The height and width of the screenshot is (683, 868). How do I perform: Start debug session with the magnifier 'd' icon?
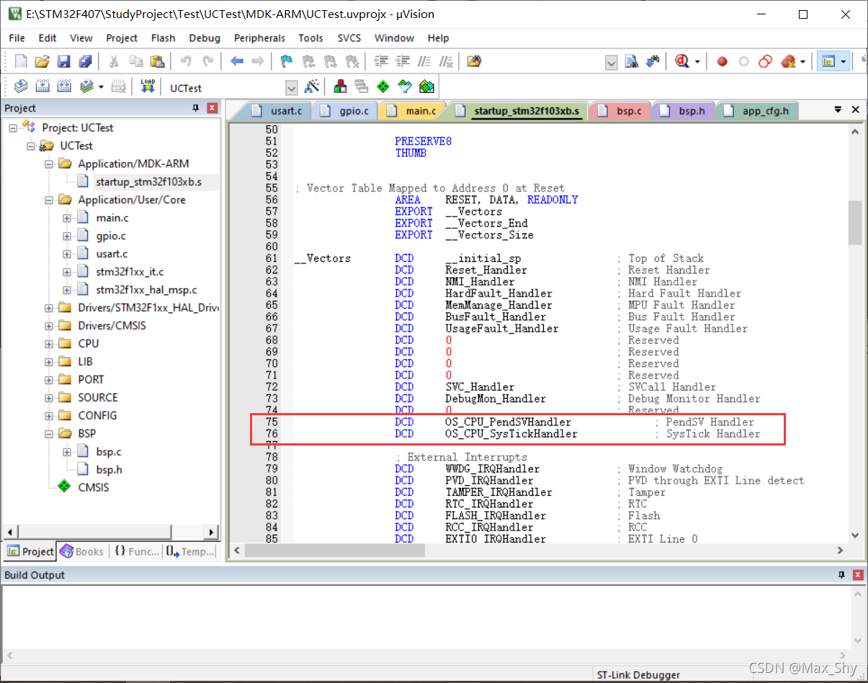(682, 62)
